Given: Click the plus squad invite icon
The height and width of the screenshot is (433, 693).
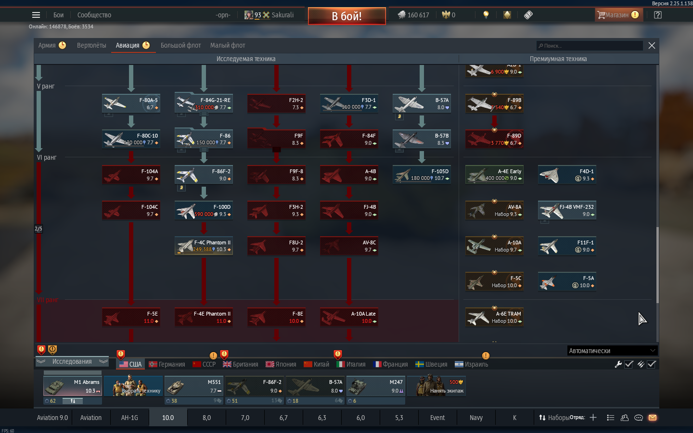Looking at the screenshot, I should (x=593, y=418).
